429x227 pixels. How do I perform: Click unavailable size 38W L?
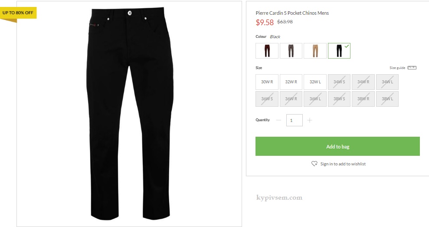point(387,99)
